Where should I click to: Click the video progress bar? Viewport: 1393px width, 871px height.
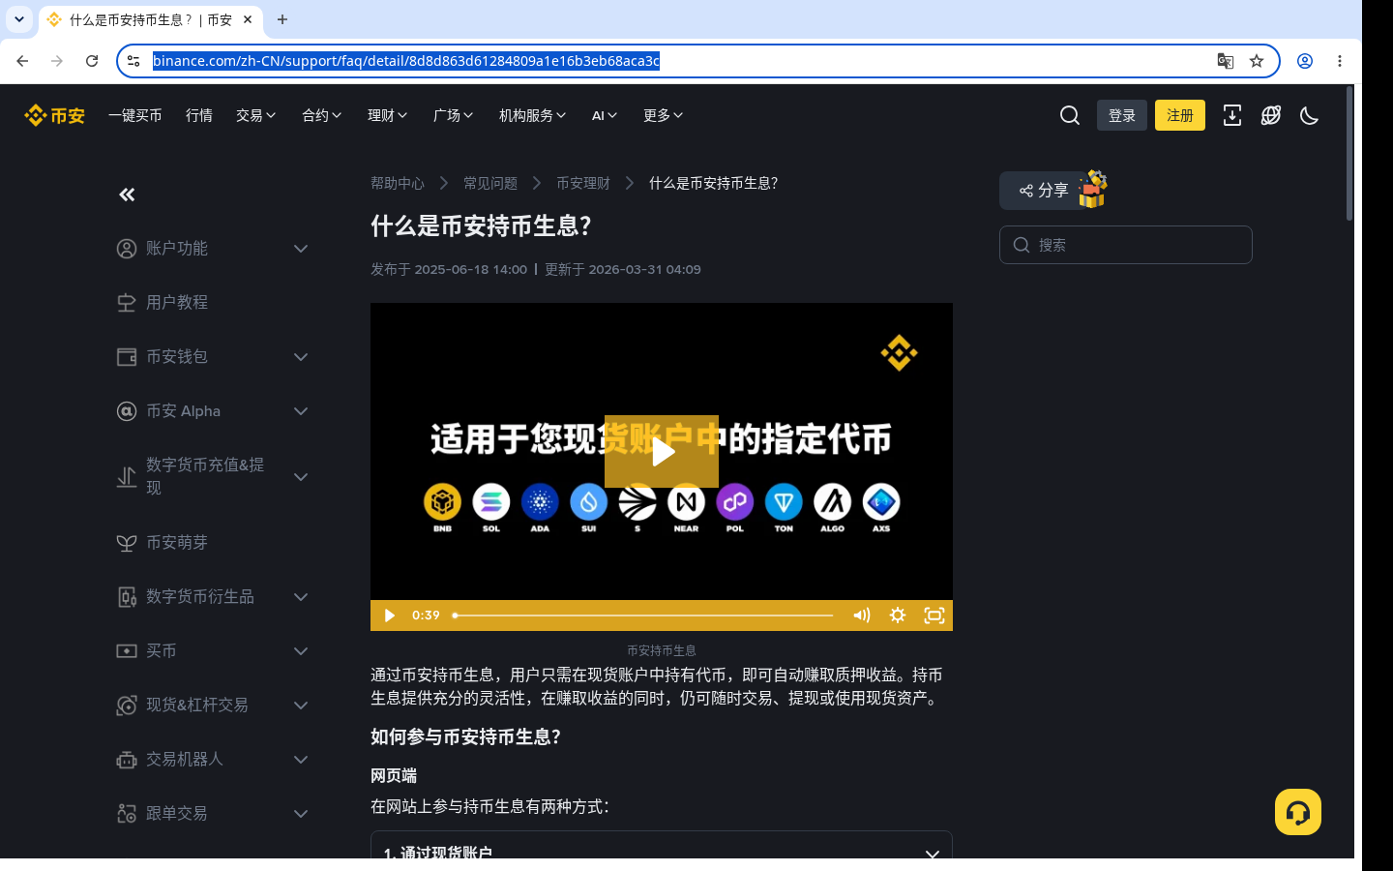[x=643, y=616]
